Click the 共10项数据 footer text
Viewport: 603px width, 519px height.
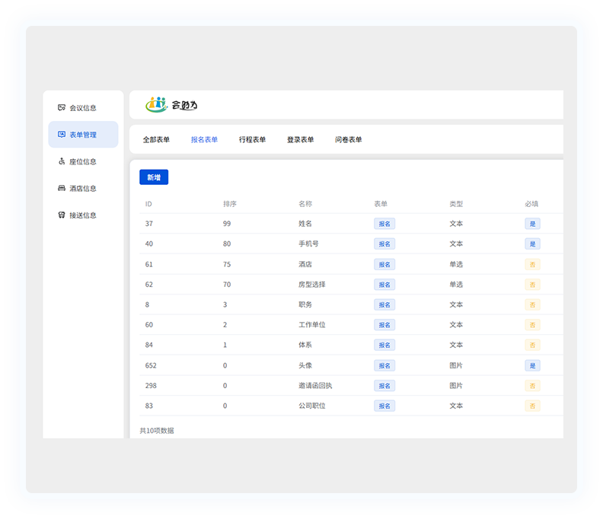click(157, 431)
